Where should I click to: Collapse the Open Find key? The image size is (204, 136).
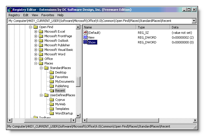coord(30,27)
